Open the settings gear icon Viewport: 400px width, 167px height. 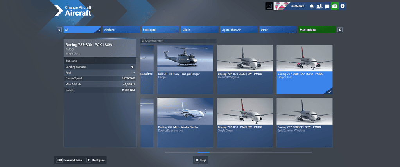pos(343,6)
